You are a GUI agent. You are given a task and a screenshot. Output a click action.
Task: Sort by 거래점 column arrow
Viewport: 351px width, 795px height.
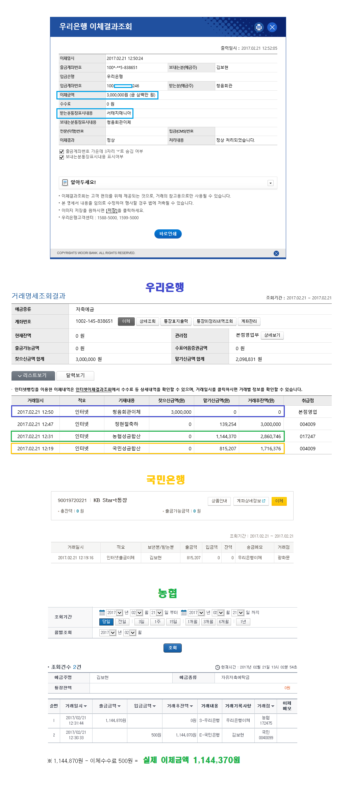click(273, 706)
